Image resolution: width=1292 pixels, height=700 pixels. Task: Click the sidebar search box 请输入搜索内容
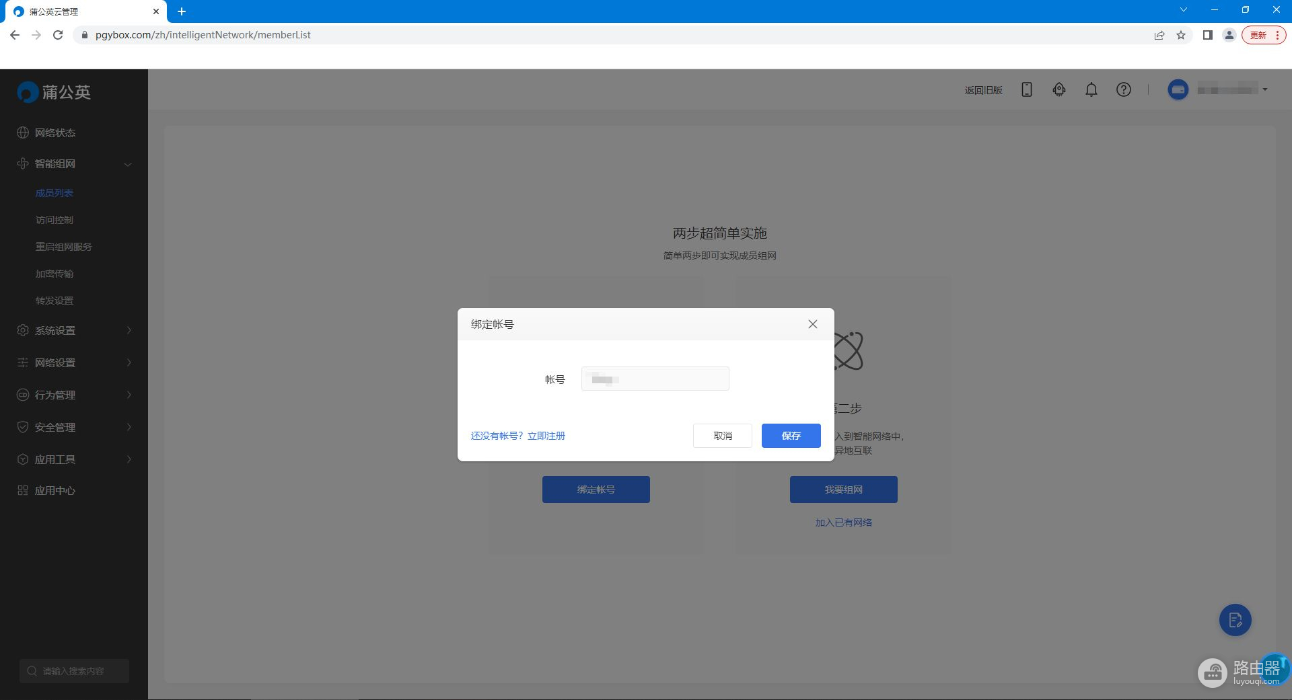click(x=74, y=671)
